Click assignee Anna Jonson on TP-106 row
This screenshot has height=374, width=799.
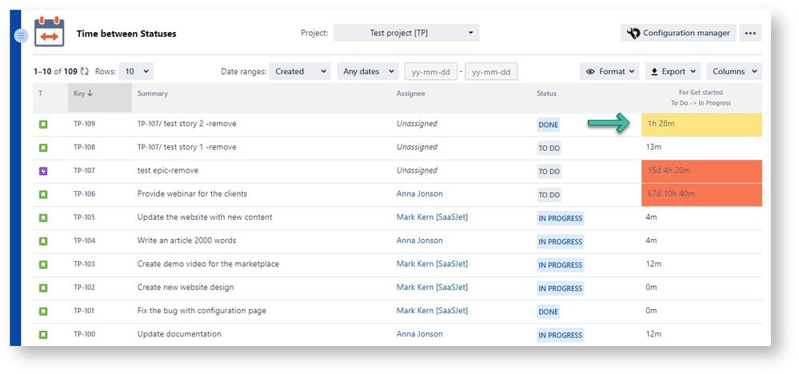coord(419,194)
